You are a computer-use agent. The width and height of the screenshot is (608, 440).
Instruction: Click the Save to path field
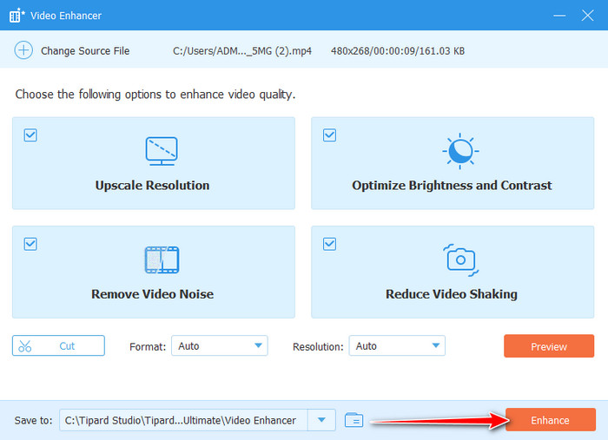183,420
